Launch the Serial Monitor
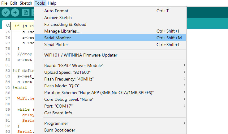This screenshot has height=134, width=228. (110, 38)
